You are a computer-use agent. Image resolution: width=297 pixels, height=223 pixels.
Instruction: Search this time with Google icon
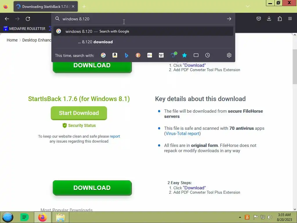click(x=103, y=55)
